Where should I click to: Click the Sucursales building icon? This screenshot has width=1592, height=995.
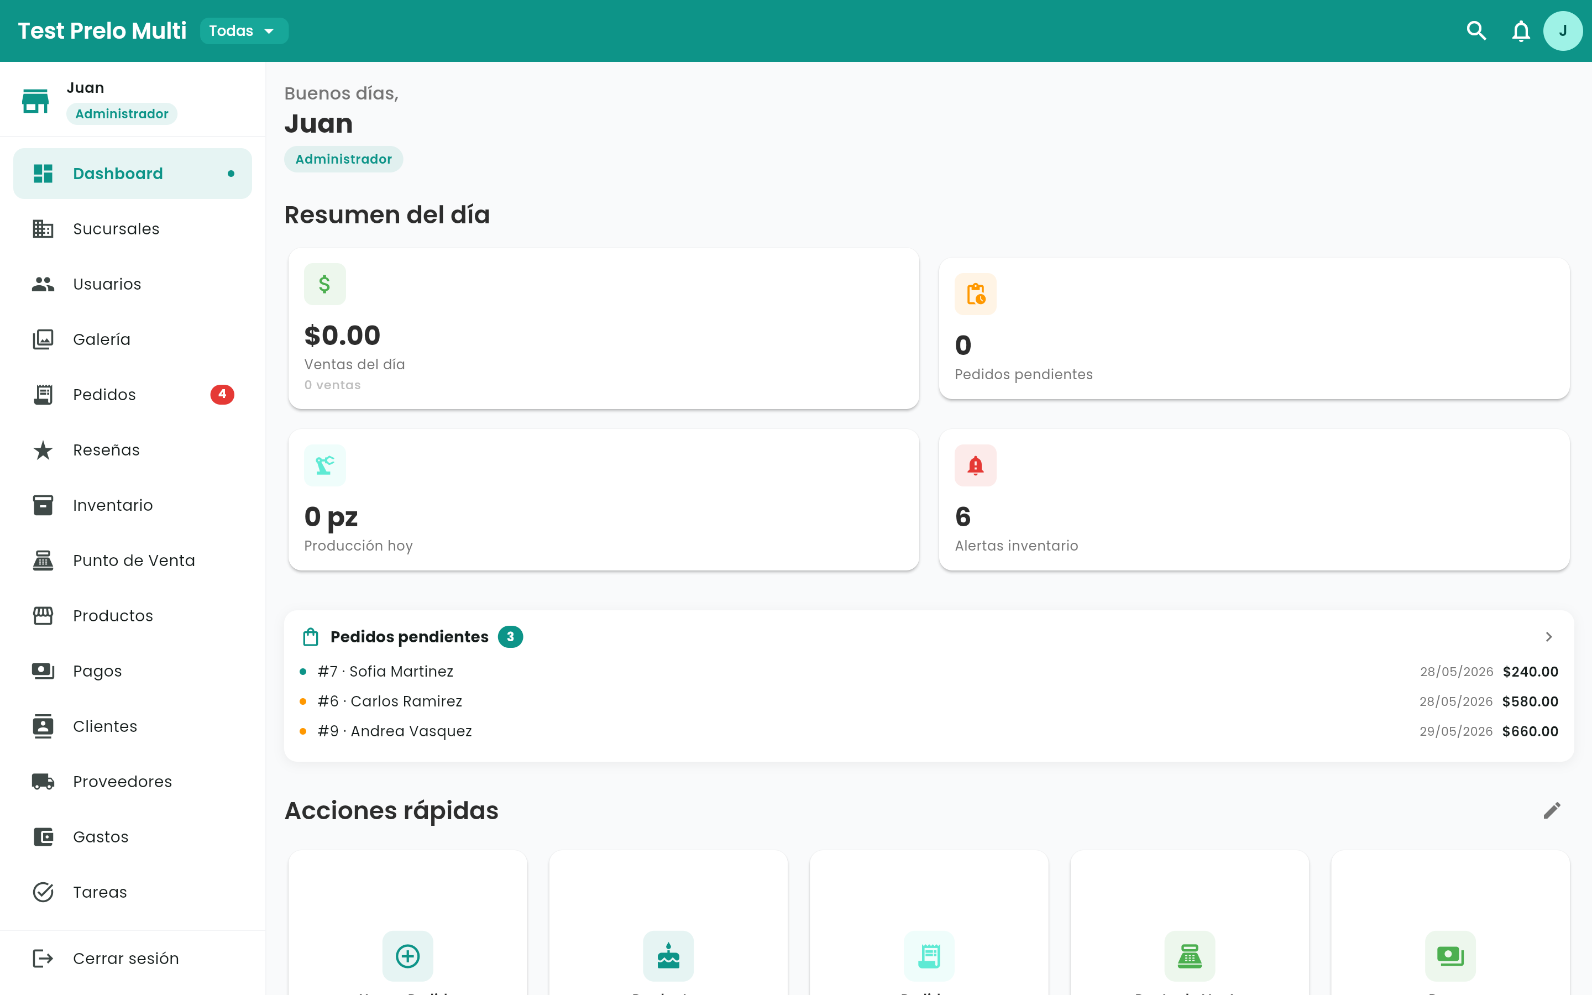pos(44,229)
